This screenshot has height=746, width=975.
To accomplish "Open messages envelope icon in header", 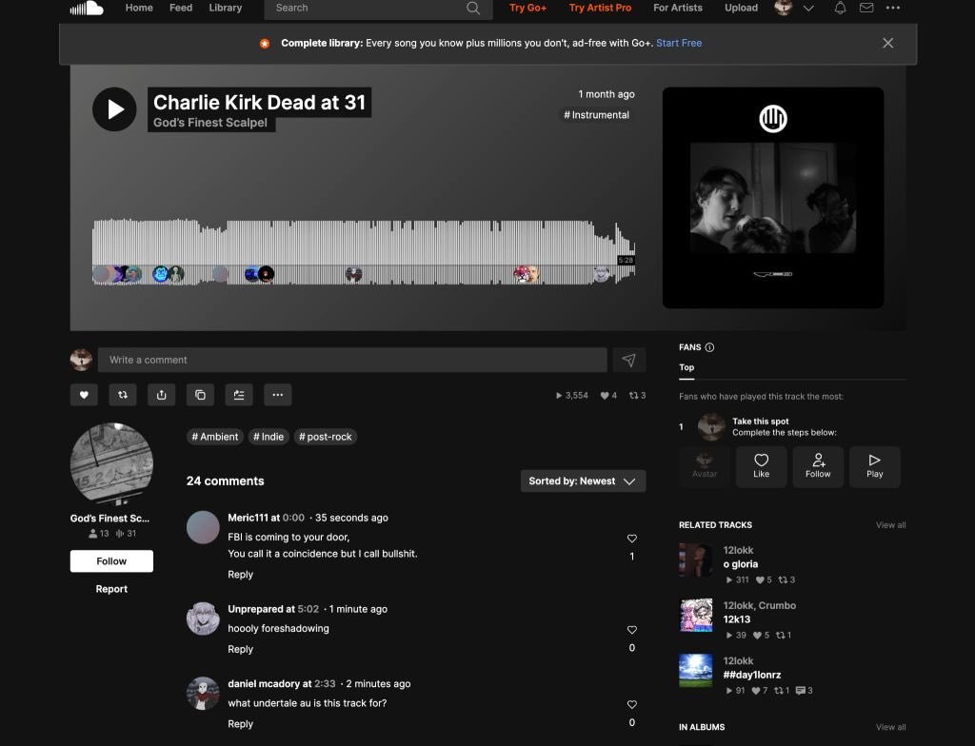I will (866, 8).
